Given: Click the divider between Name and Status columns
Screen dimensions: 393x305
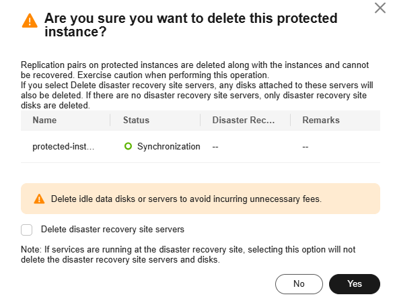Looking at the screenshot, I should tap(110, 120).
